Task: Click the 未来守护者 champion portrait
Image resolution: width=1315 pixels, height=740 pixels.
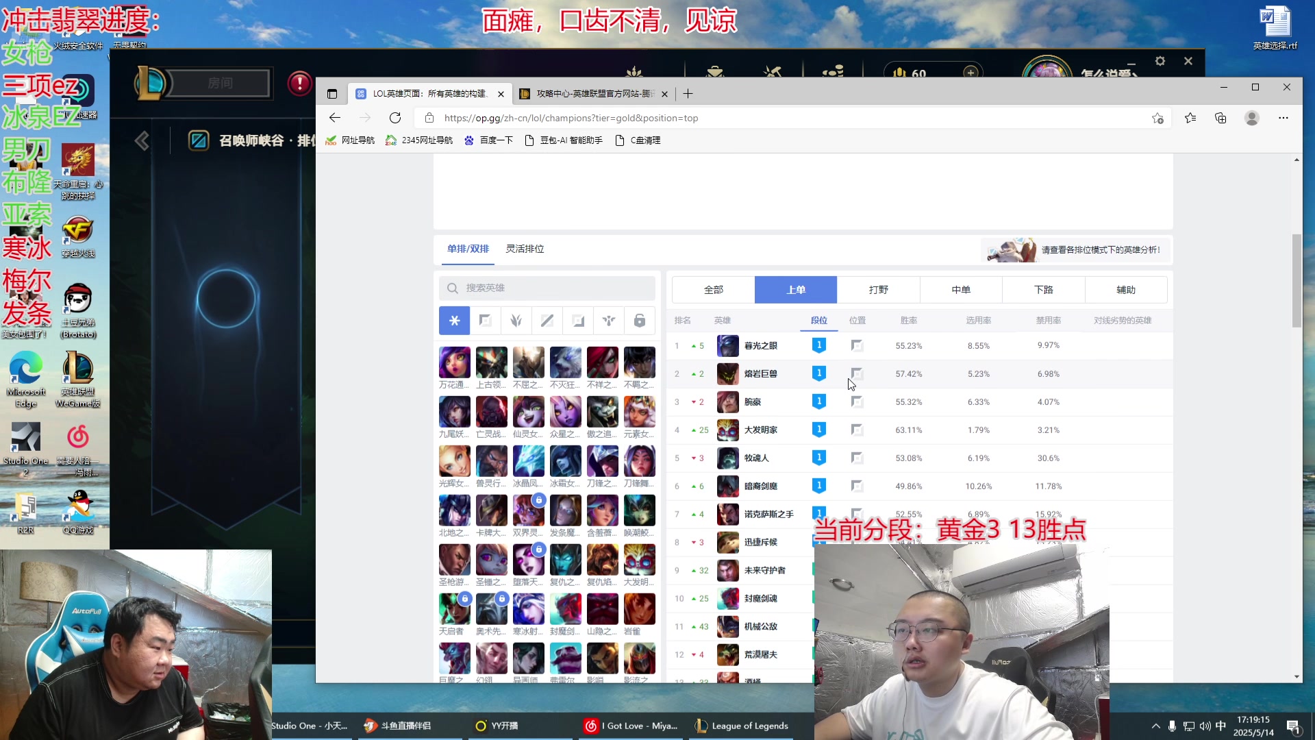Action: click(x=727, y=571)
